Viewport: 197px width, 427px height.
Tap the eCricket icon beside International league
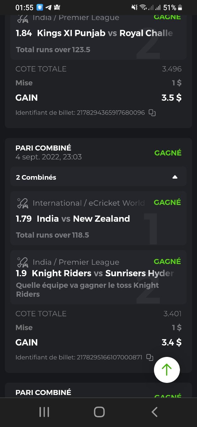(x=23, y=203)
